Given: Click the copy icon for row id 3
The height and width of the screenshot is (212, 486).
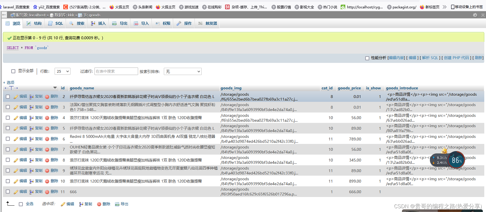Looking at the screenshot, I should coord(31,107).
